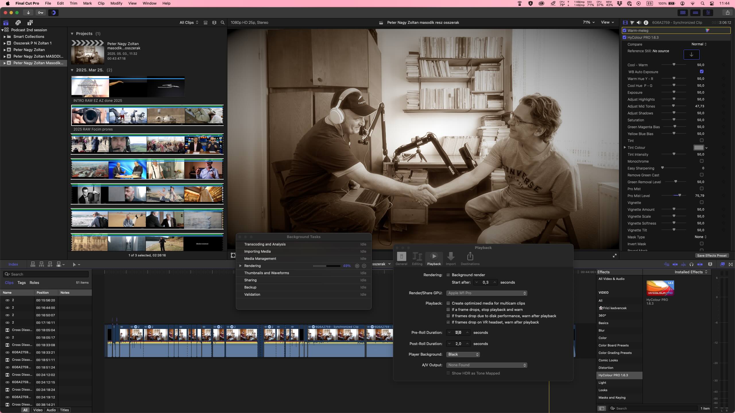Screen dimensions: 735x413
Task: Adjust the Pro Mist Level slider
Action: coord(679,196)
